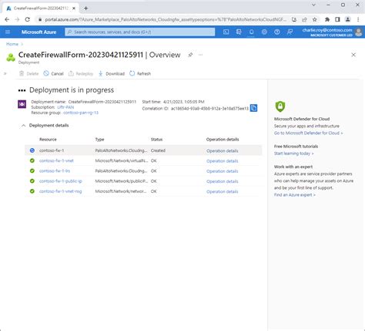This screenshot has width=365, height=331.
Task: Close the CreateFirewallForm browser tab
Action: pyautogui.click(x=74, y=8)
